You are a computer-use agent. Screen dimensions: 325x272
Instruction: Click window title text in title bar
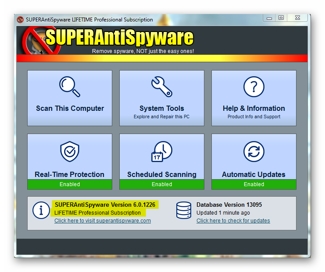pyautogui.click(x=89, y=20)
